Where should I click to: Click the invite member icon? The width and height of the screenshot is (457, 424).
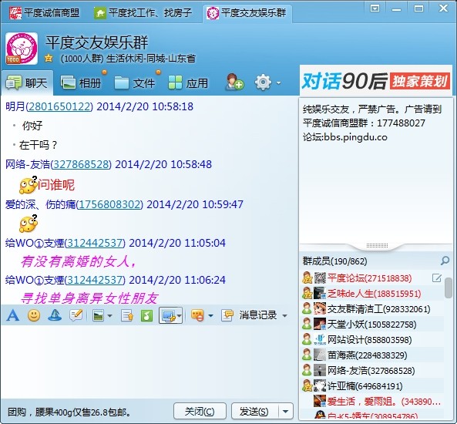click(234, 82)
